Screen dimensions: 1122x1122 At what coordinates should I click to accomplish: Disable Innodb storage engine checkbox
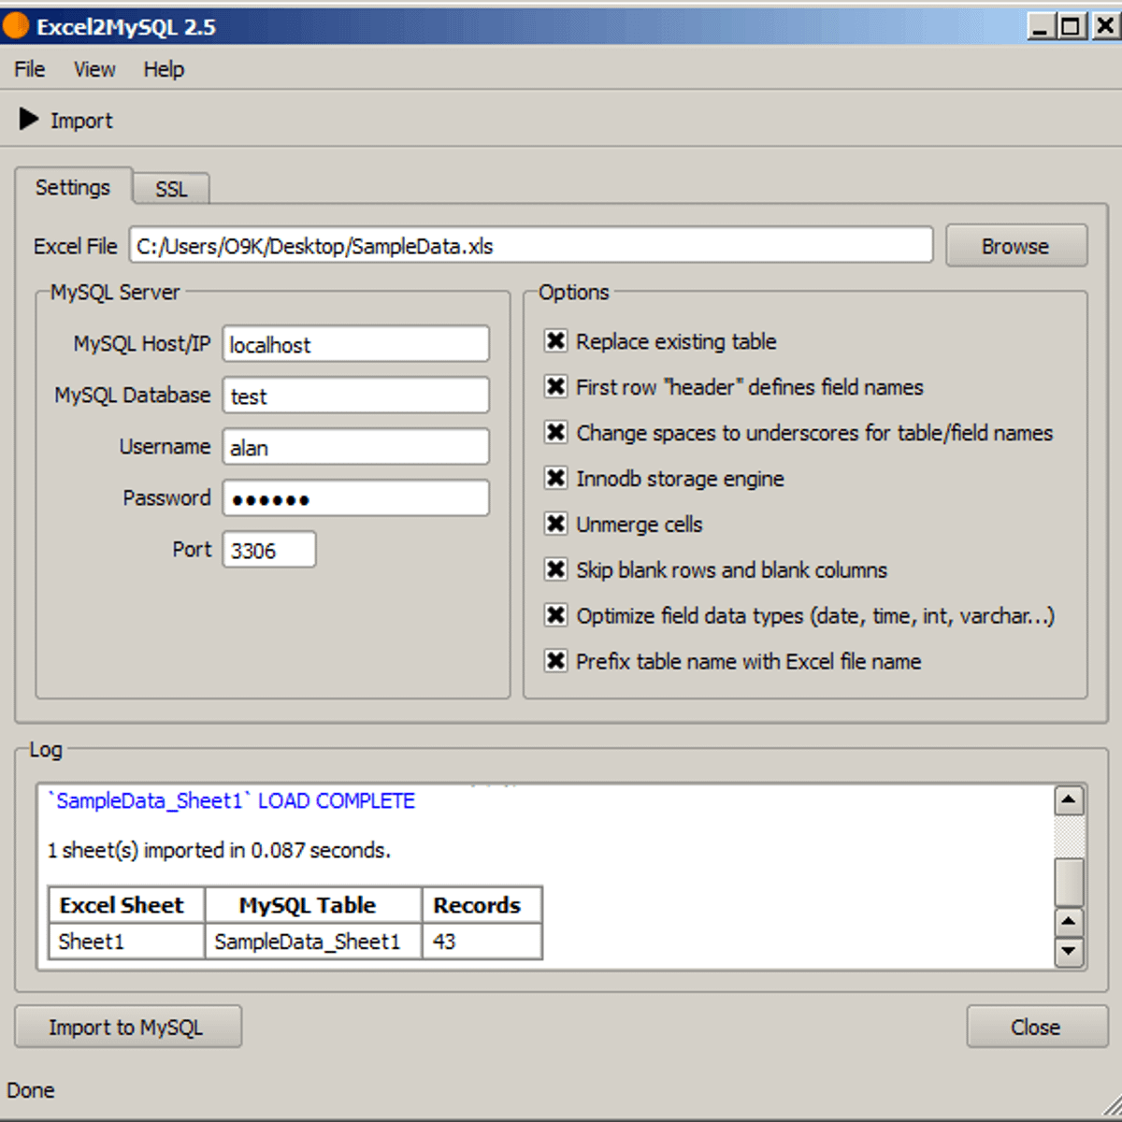tap(555, 479)
